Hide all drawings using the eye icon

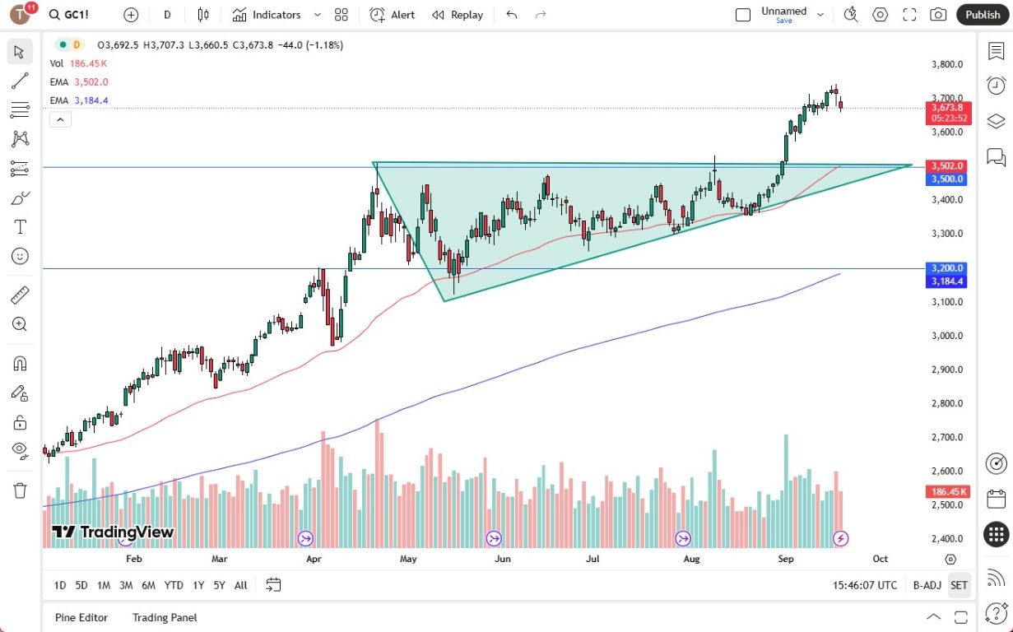[x=18, y=450]
